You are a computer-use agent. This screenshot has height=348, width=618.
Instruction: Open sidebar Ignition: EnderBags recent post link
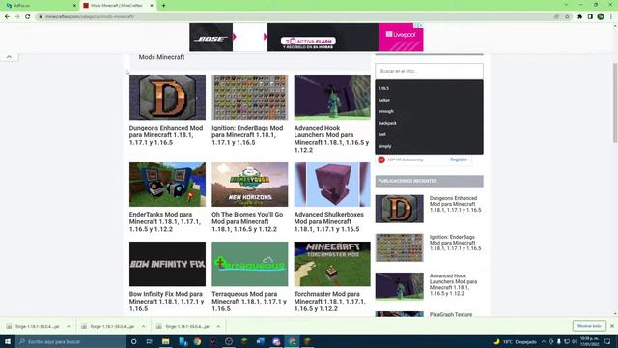455,243
